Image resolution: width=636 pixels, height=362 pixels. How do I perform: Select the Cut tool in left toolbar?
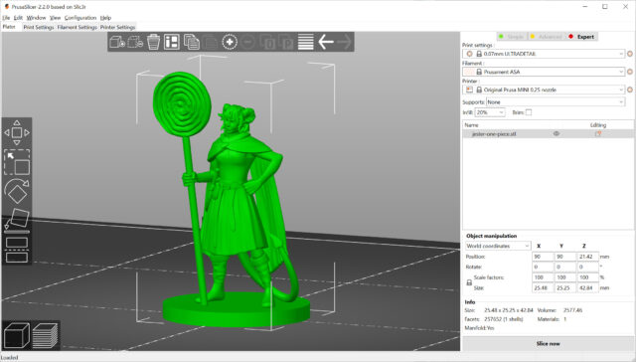[17, 250]
